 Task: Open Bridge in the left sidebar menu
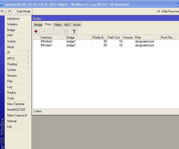(x=18, y=30)
